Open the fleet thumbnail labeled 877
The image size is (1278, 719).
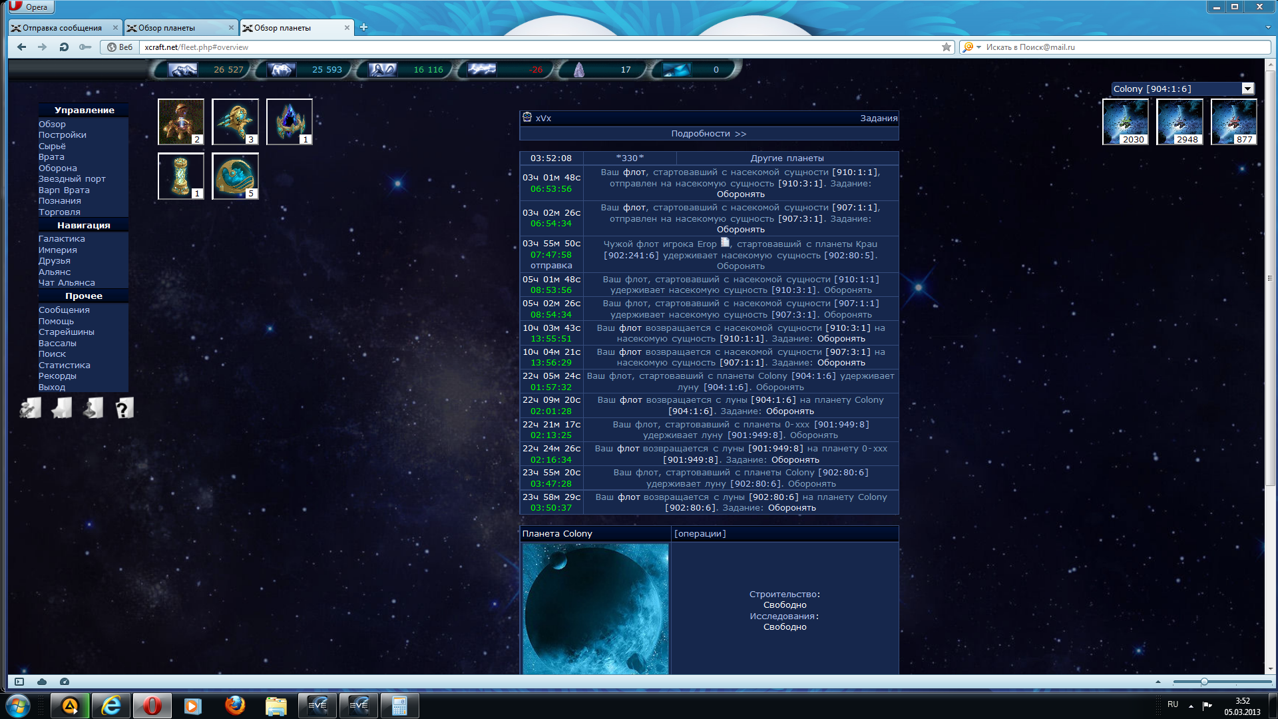[1234, 122]
